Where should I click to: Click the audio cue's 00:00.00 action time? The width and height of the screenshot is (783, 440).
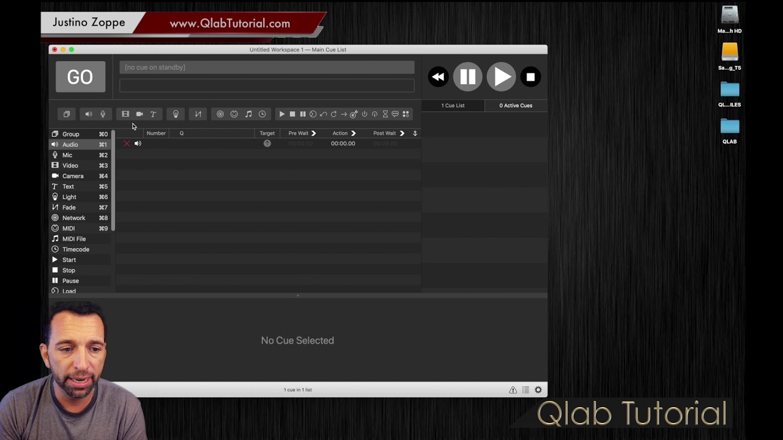click(x=343, y=144)
